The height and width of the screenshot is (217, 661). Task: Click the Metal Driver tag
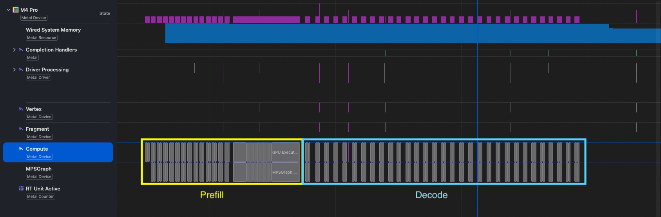tap(38, 78)
